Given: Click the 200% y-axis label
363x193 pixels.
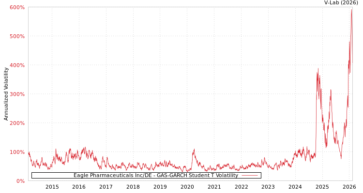Looking at the screenshot, I should tap(17, 124).
